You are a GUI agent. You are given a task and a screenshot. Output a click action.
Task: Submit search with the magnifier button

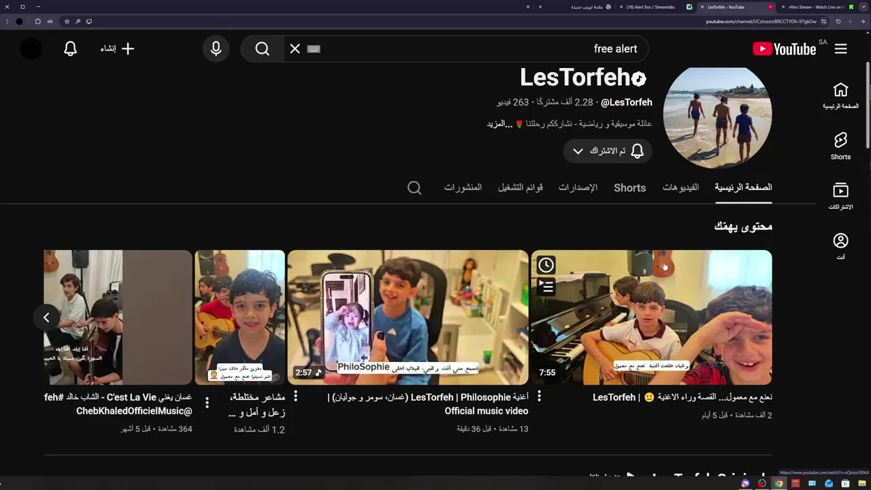click(x=262, y=49)
